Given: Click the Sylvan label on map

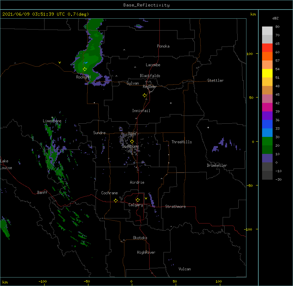Looking at the screenshot, I should (x=133, y=83).
